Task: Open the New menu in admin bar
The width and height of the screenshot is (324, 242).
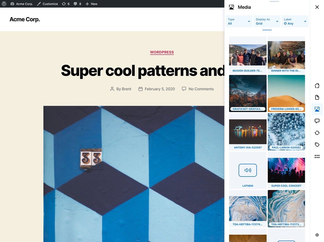Action: [91, 4]
